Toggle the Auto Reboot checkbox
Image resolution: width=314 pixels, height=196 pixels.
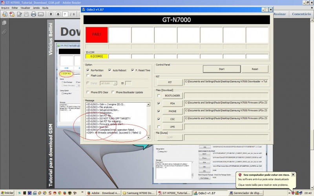click(110, 70)
